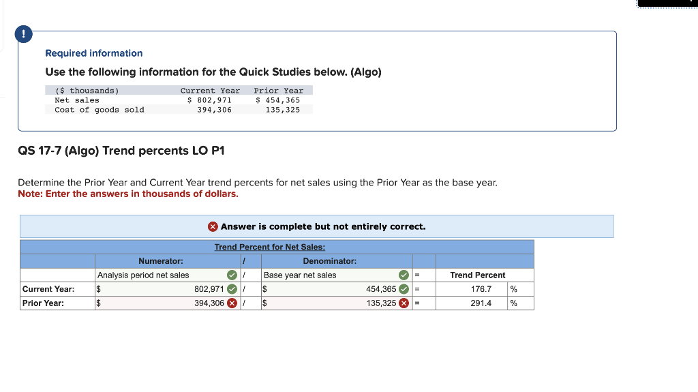Click green checkmark beside 454,365 in table

tap(404, 289)
